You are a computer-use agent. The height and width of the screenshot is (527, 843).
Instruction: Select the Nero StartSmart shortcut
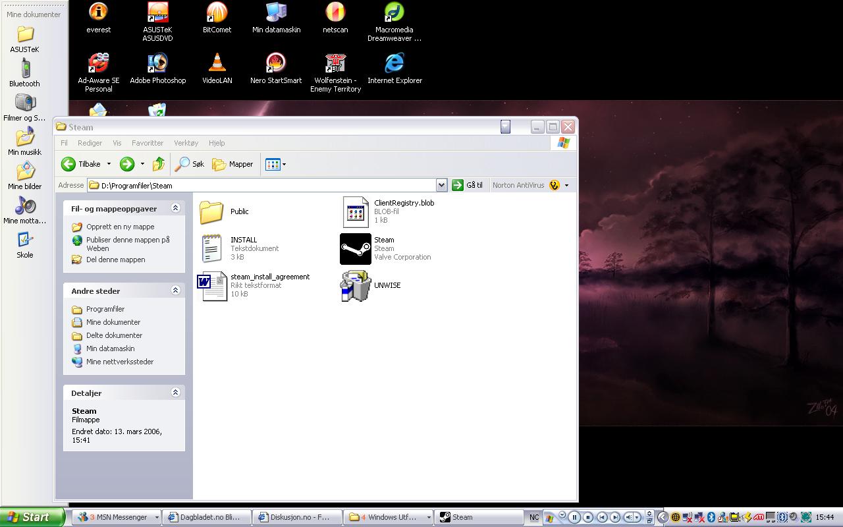click(x=276, y=69)
